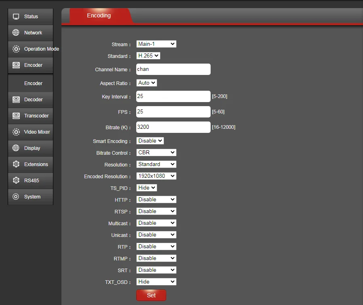
Task: Open the TXT_OSD dropdown
Action: 156,282
